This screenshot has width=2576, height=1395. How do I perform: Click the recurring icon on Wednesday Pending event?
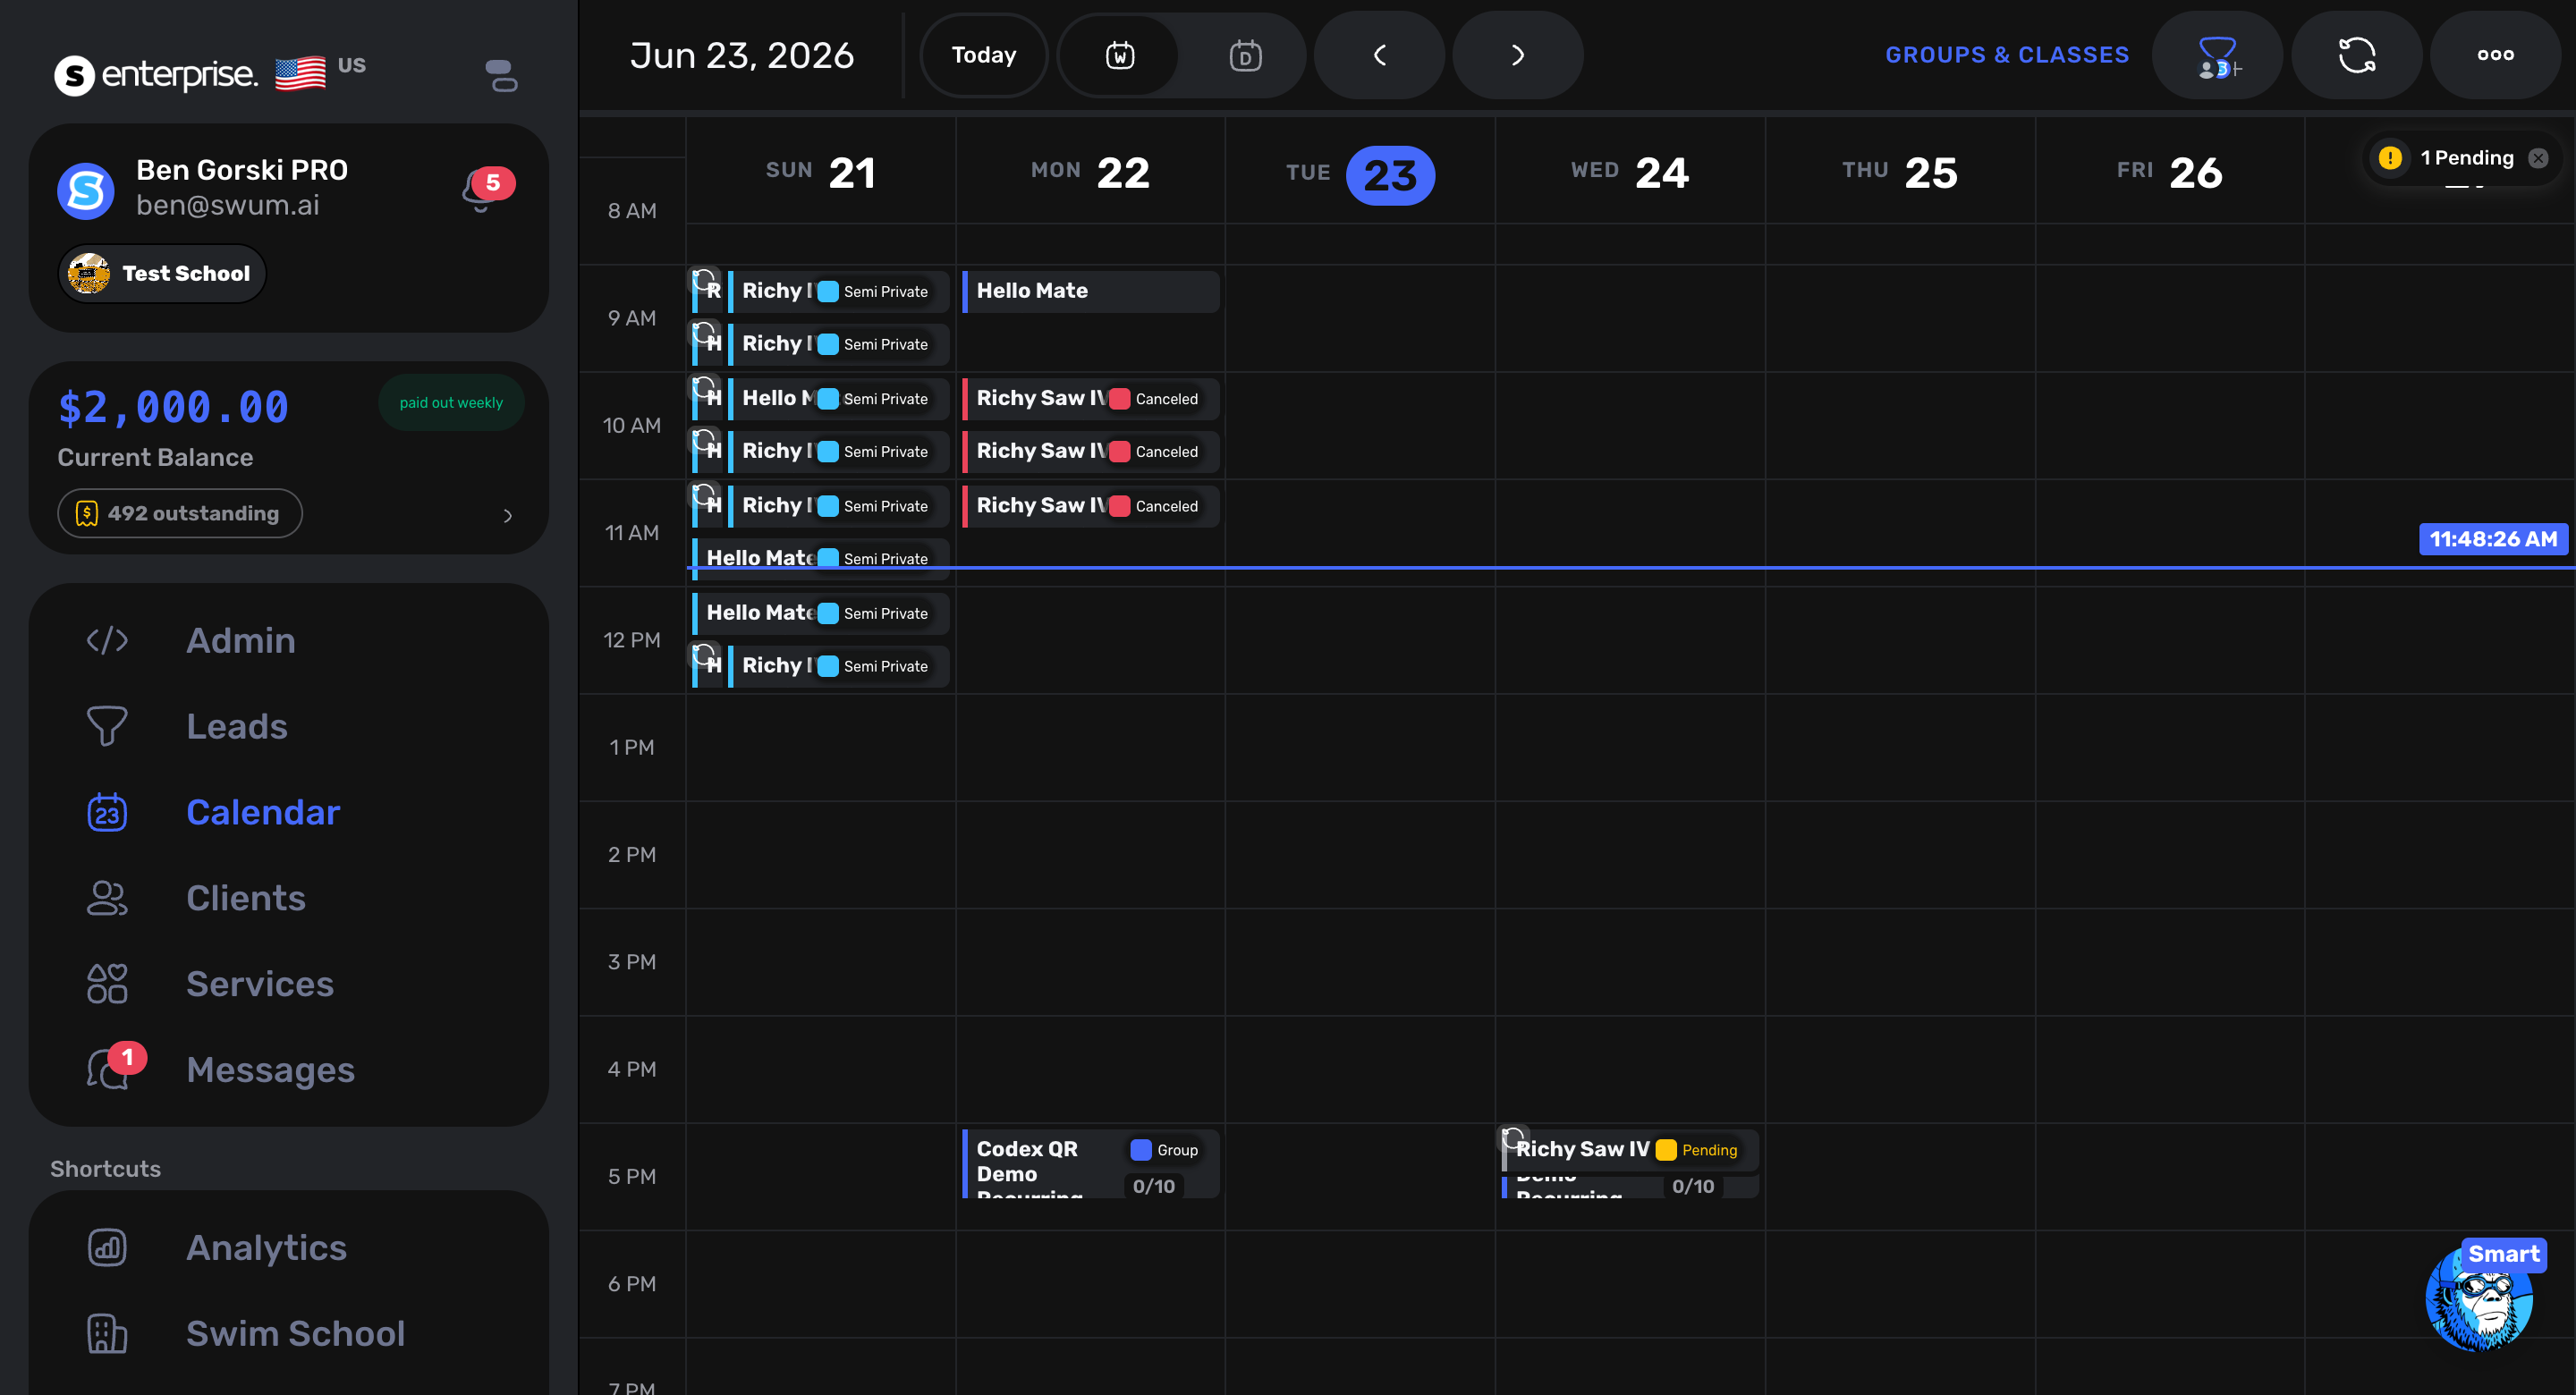tap(1513, 1138)
